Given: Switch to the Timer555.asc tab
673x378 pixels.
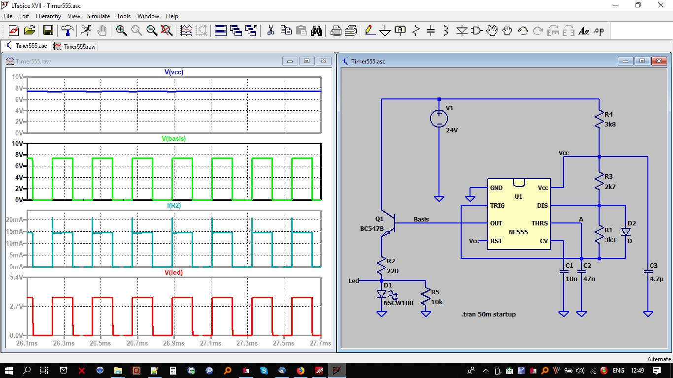Looking at the screenshot, I should pos(26,46).
